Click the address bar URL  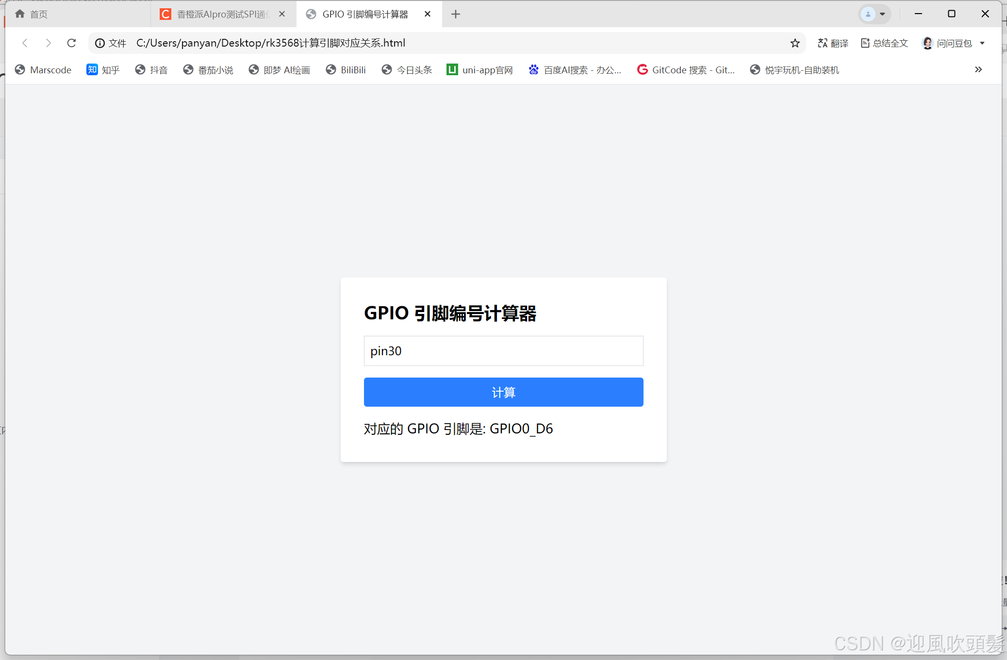click(270, 43)
